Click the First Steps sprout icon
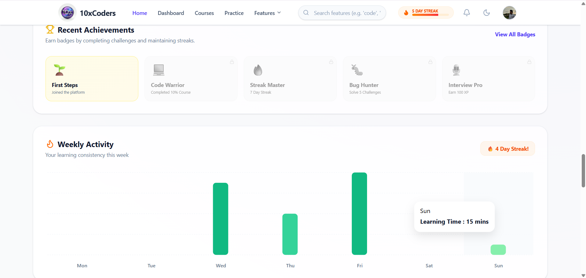The height and width of the screenshot is (278, 586). 60,70
